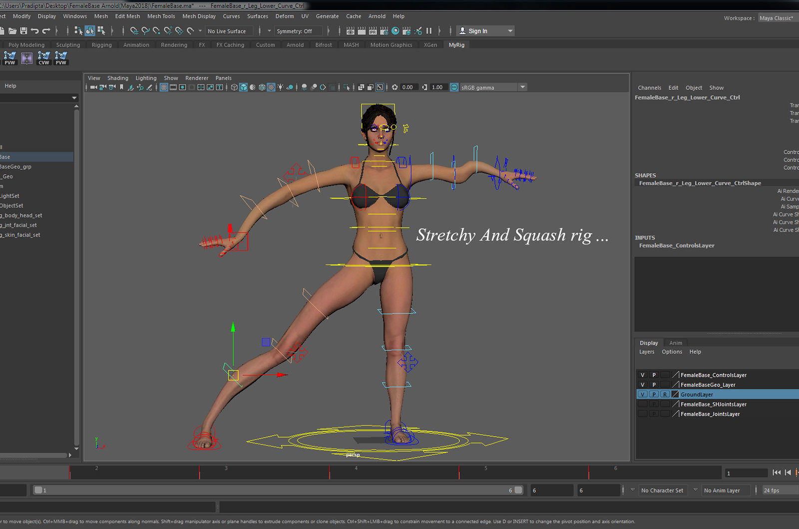
Task: Toggle visibility V of FemaleBase_ControlsLayer
Action: coord(643,375)
